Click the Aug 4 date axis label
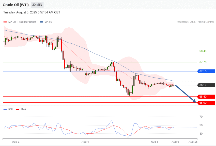The width and height of the screenshot is (216, 146). pos(85,142)
